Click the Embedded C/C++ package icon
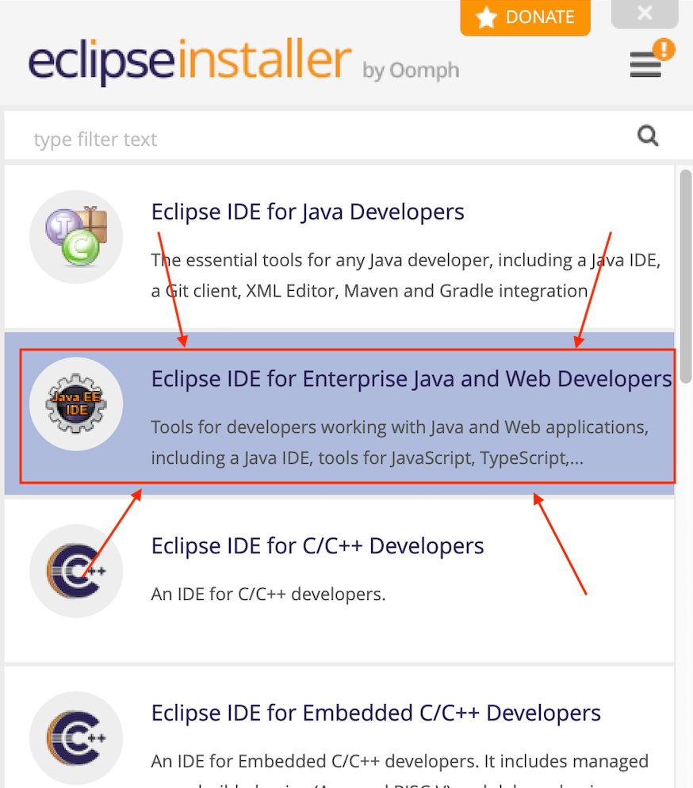This screenshot has height=788, width=693. [x=76, y=738]
